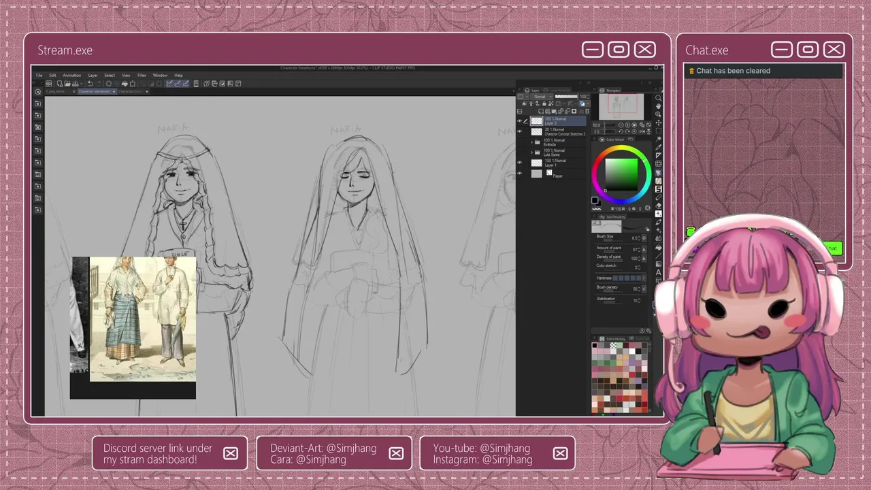This screenshot has width=871, height=490.
Task: Click the Navigator flip horizontal icon
Action: 642,131
